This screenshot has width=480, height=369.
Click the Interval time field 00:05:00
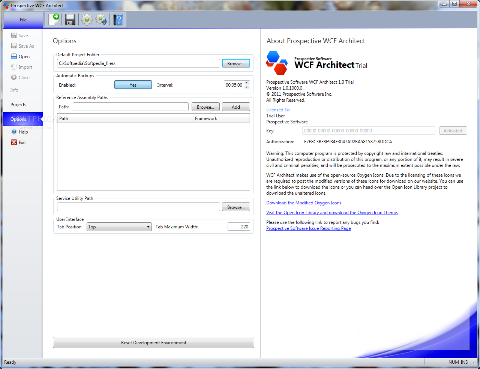click(234, 85)
